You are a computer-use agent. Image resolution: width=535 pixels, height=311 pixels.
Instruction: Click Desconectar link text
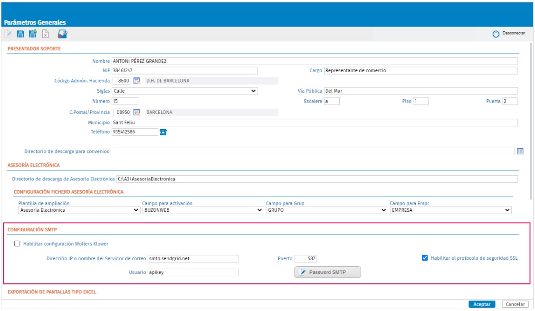tap(514, 33)
